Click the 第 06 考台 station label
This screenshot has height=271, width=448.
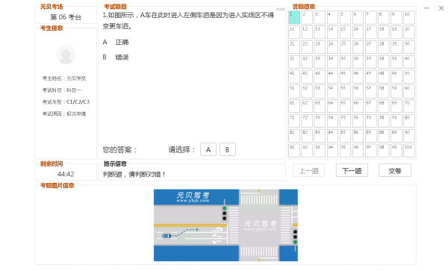click(x=66, y=17)
